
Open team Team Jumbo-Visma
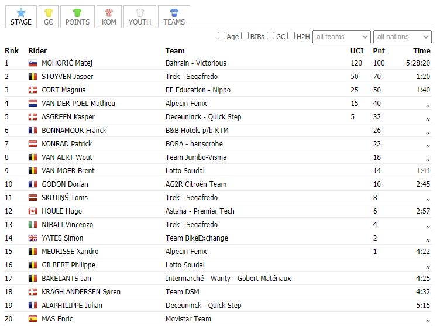196,157
